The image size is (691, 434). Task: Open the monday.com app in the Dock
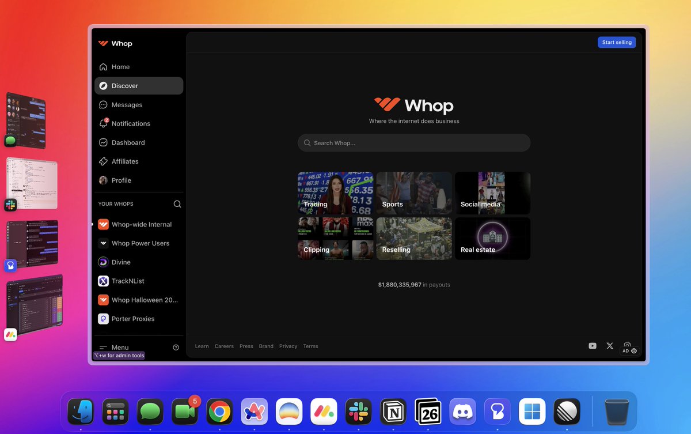tap(324, 412)
